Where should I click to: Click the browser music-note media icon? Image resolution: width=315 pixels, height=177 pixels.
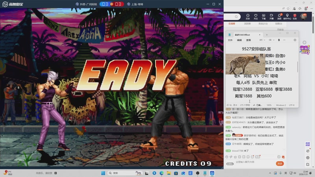[x=294, y=8]
